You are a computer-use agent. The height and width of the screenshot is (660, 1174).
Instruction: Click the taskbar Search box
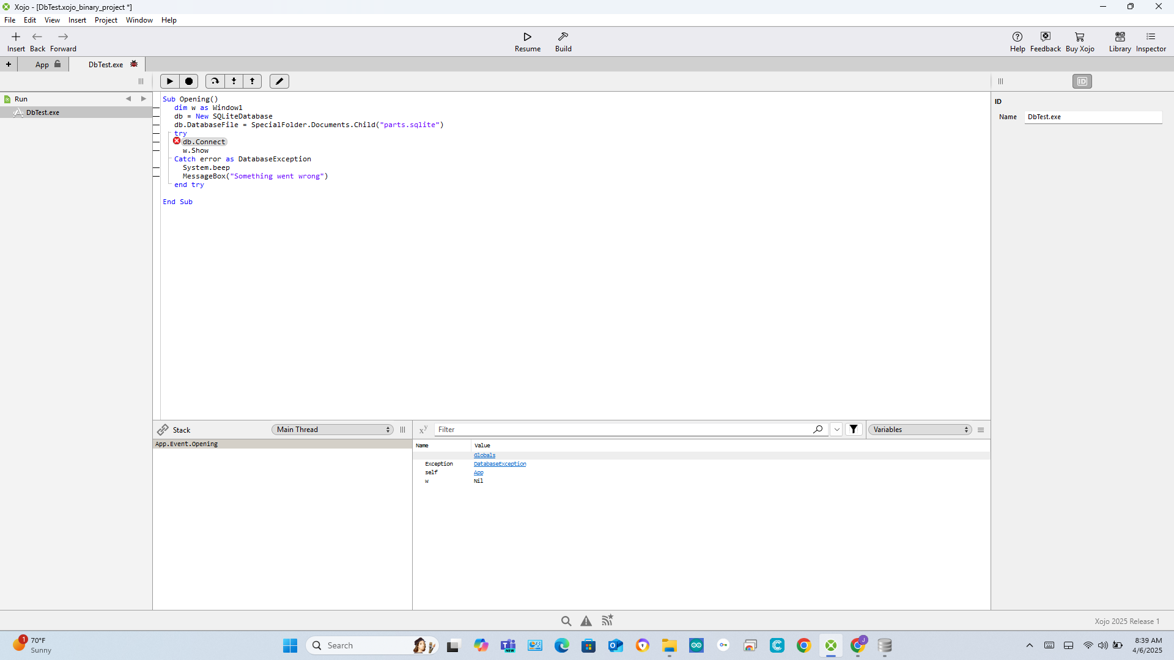click(x=372, y=645)
